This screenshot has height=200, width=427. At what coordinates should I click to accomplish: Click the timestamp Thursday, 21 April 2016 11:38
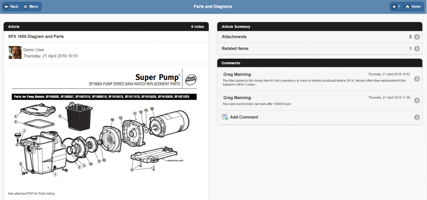coord(389,97)
